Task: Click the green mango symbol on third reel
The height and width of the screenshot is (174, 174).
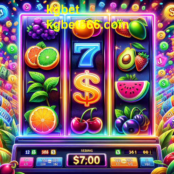Action: [138, 29]
